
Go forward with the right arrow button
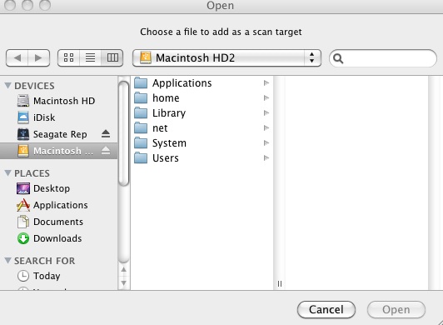[38, 58]
